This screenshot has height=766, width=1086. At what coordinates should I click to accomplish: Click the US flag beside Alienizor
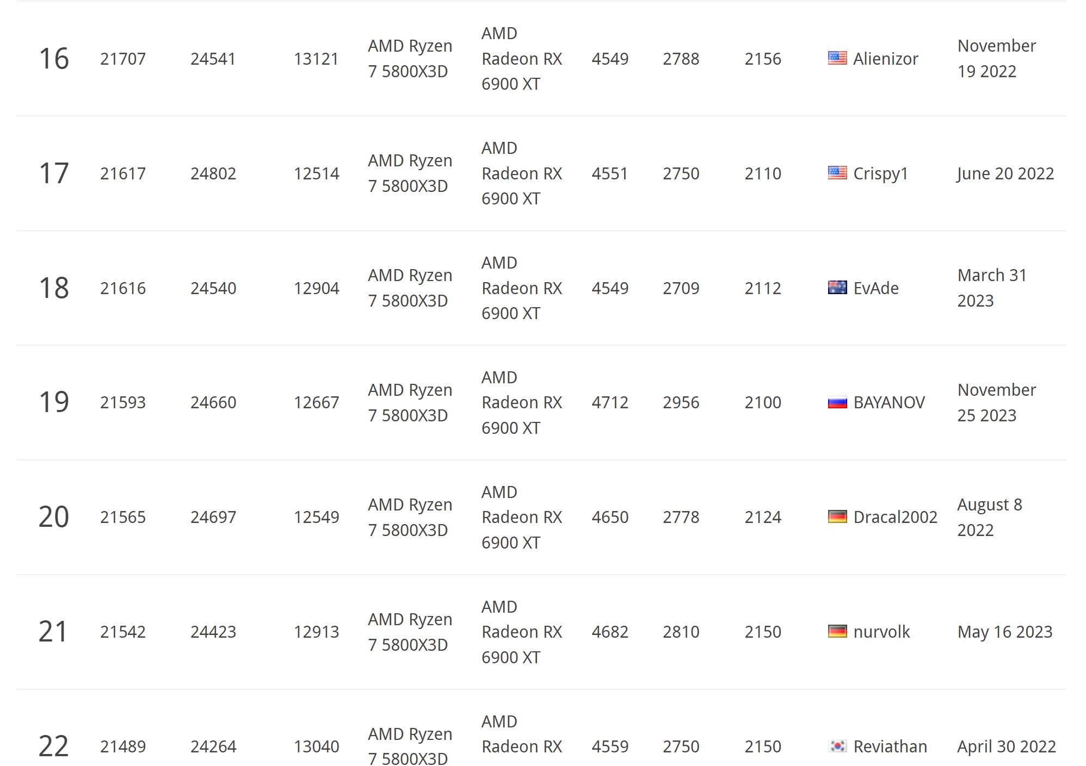pyautogui.click(x=837, y=58)
